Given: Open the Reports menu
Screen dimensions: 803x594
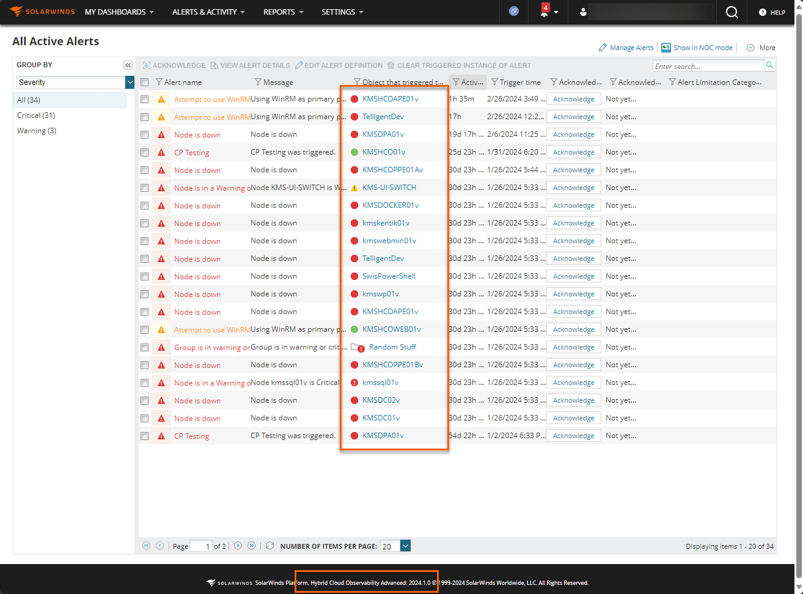Looking at the screenshot, I should (x=283, y=12).
